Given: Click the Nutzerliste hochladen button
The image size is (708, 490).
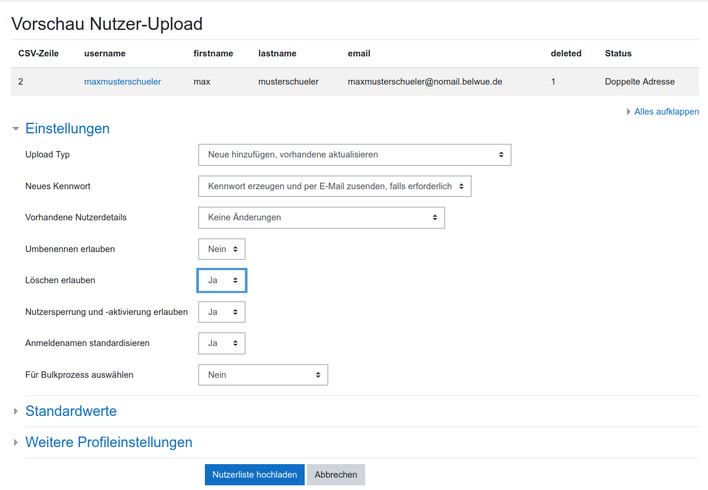Looking at the screenshot, I should click(x=255, y=475).
